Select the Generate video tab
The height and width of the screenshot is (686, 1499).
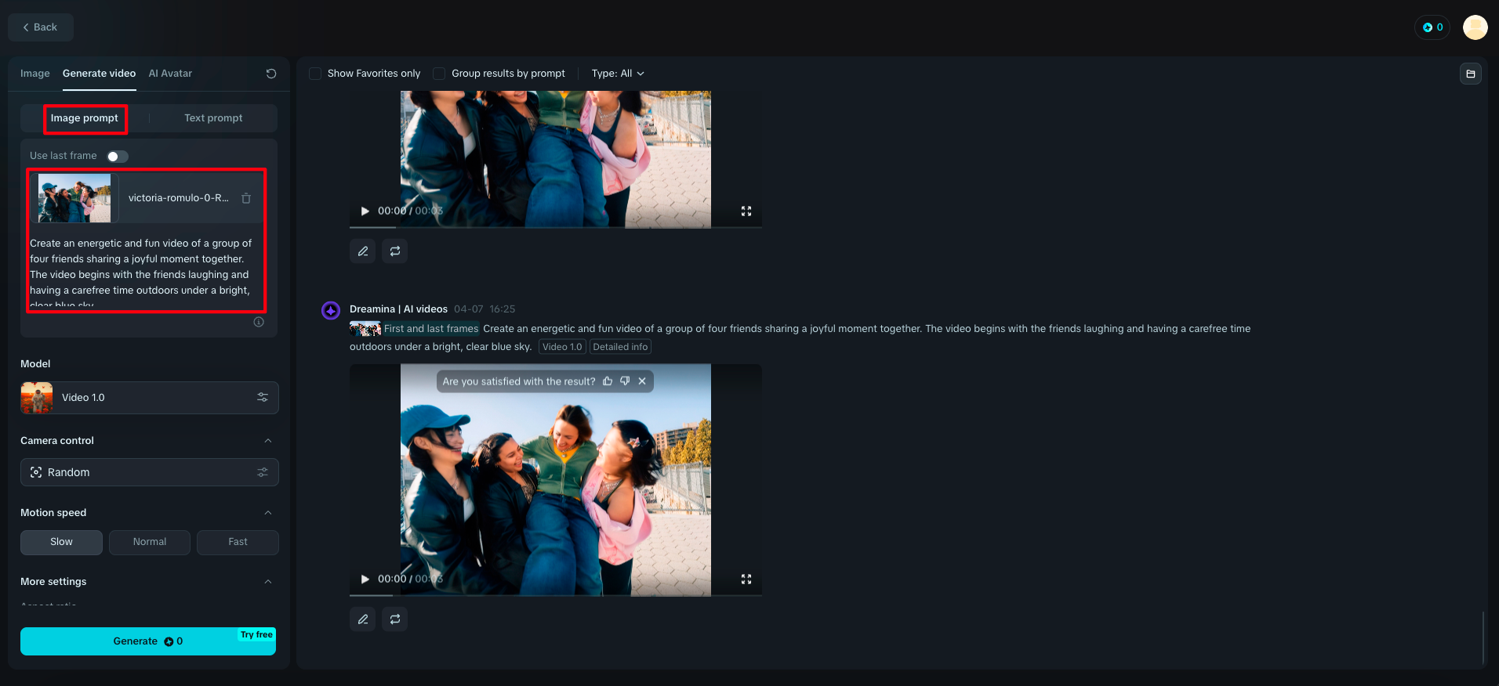coord(99,74)
